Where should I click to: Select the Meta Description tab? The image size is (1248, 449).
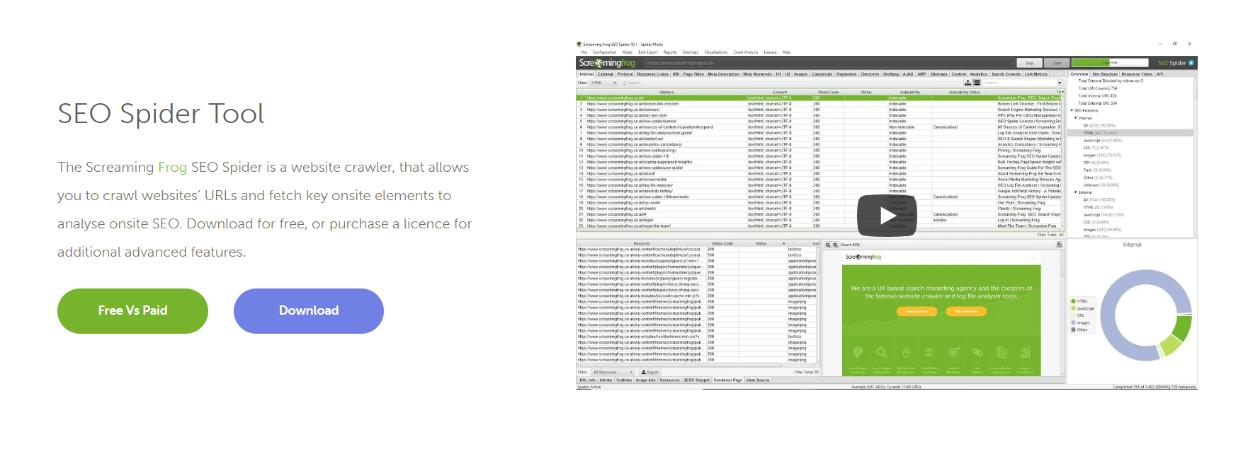click(724, 74)
